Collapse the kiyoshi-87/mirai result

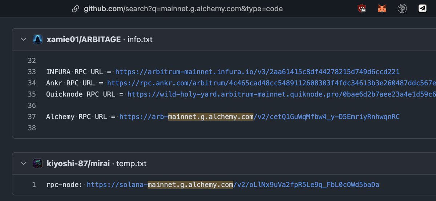pyautogui.click(x=24, y=163)
